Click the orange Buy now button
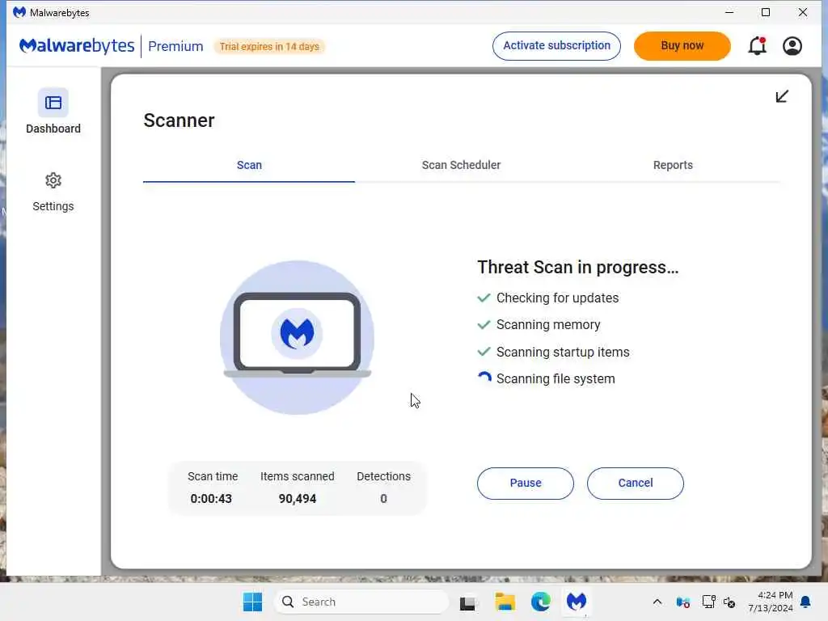This screenshot has height=621, width=828. coord(682,46)
